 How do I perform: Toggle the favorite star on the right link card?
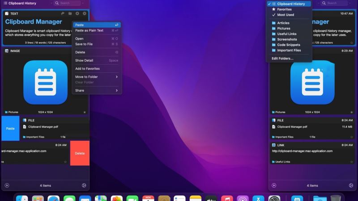point(352,162)
